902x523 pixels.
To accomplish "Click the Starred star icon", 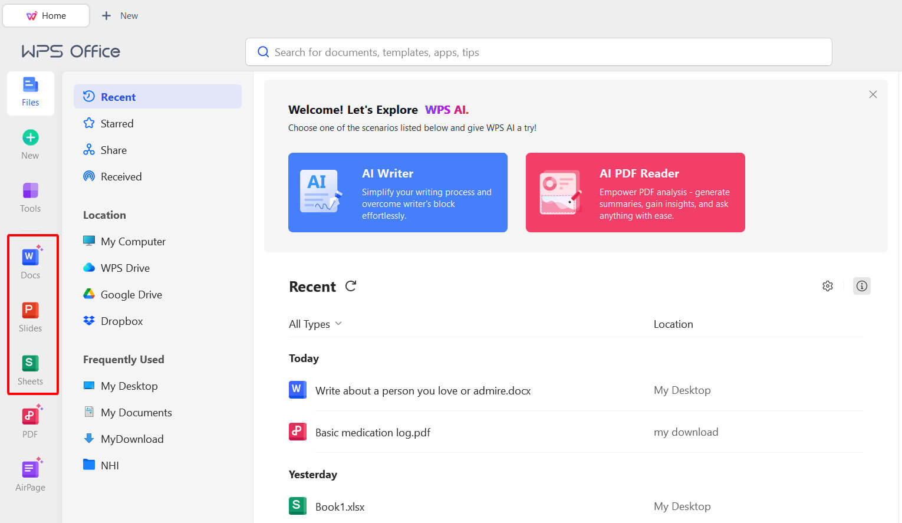I will tap(89, 123).
